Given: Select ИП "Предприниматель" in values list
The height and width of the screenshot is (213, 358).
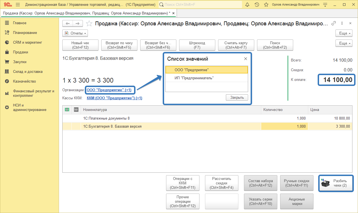Looking at the screenshot, I should point(206,78).
